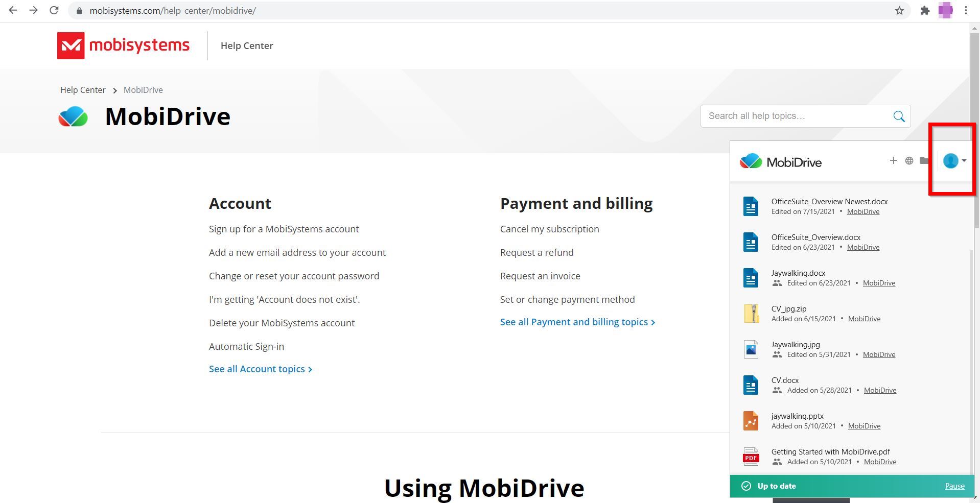
Task: Open Sign up for a MobiSystems account
Action: click(x=284, y=229)
